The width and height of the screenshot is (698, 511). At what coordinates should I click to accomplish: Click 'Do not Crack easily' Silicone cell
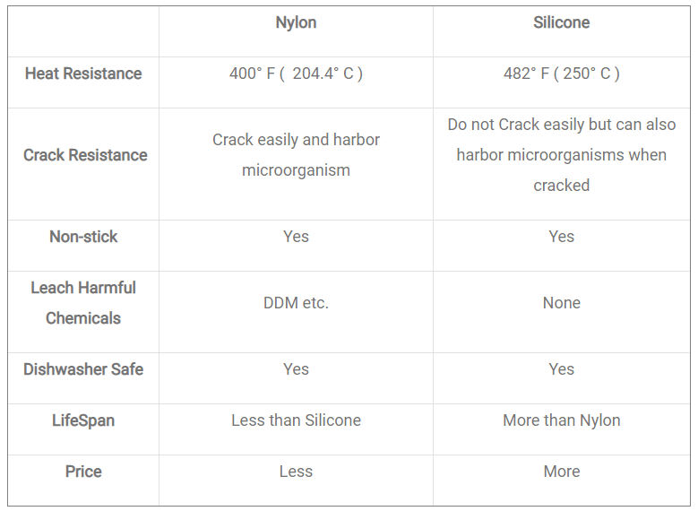click(x=561, y=155)
